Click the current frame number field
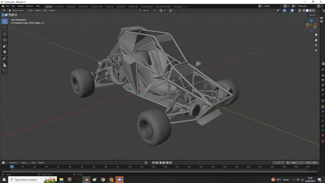The width and height of the screenshot is (325, 183). pos(278,163)
